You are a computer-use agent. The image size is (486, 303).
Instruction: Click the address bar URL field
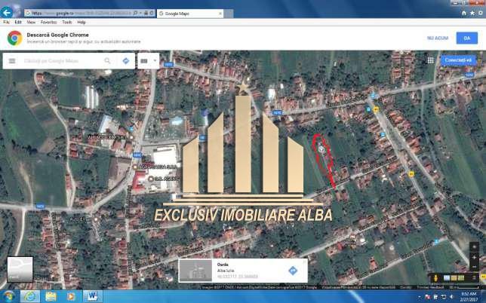coord(82,14)
